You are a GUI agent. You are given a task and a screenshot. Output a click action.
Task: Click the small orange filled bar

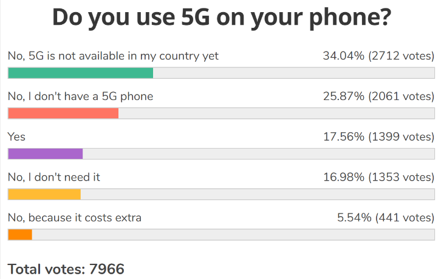click(19, 235)
